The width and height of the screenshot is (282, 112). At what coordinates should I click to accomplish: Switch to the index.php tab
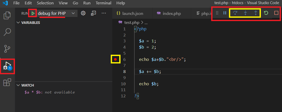coord(172,13)
